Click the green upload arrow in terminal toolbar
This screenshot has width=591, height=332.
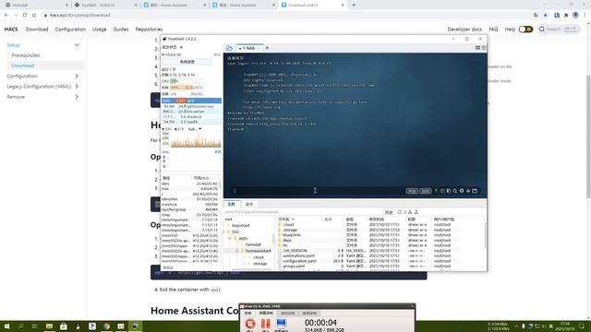(x=436, y=191)
